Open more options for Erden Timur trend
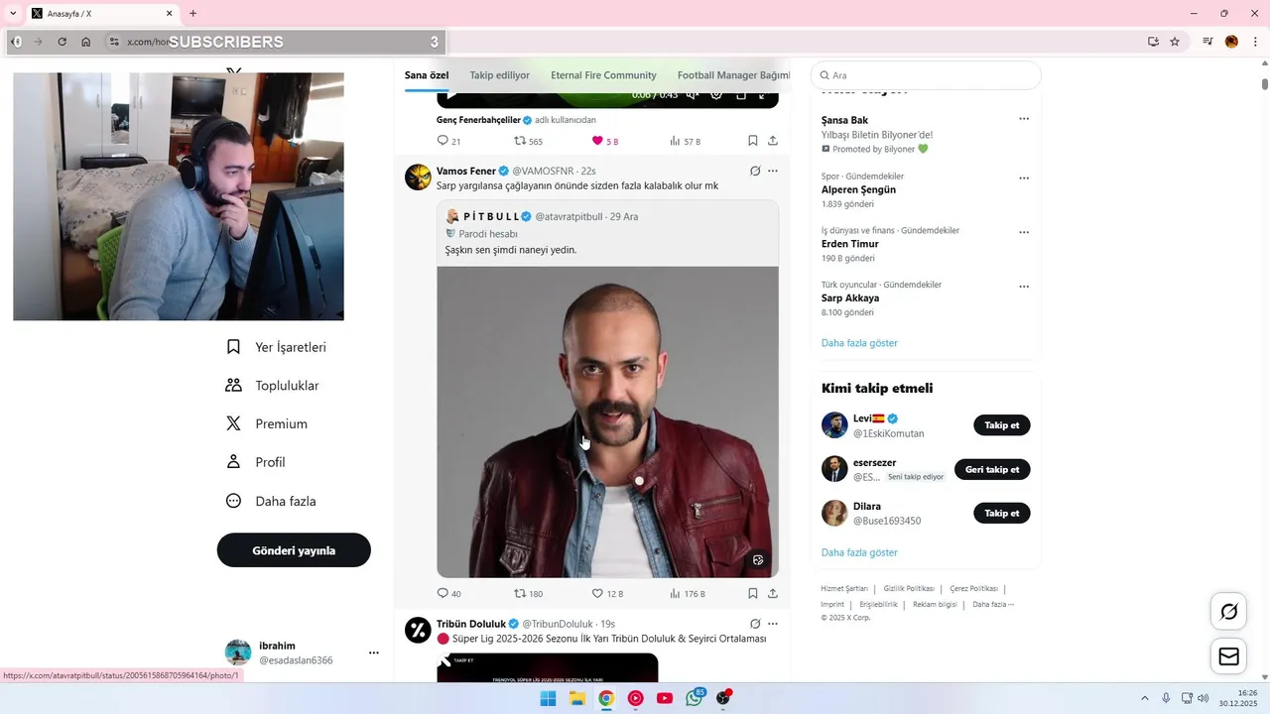1270x714 pixels. (1024, 233)
